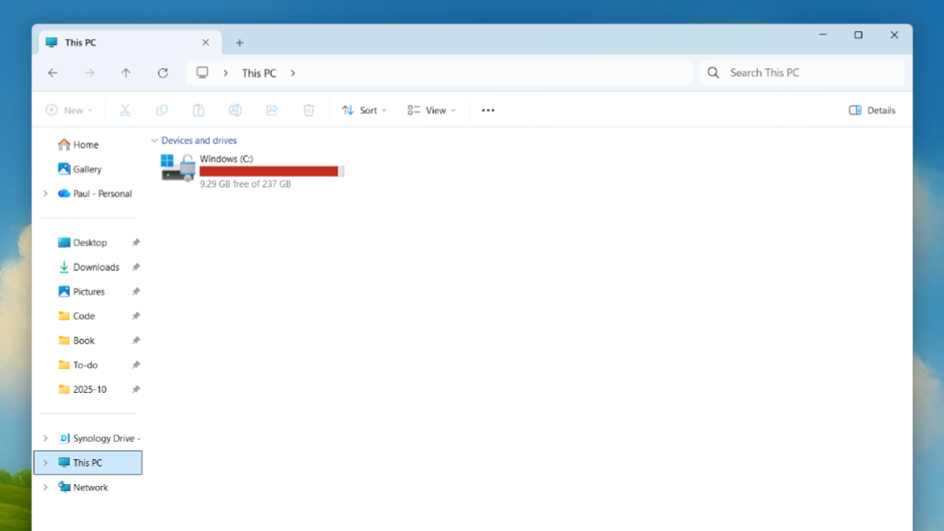Select the Windows (C:) drive
This screenshot has height=531, width=944.
point(252,169)
